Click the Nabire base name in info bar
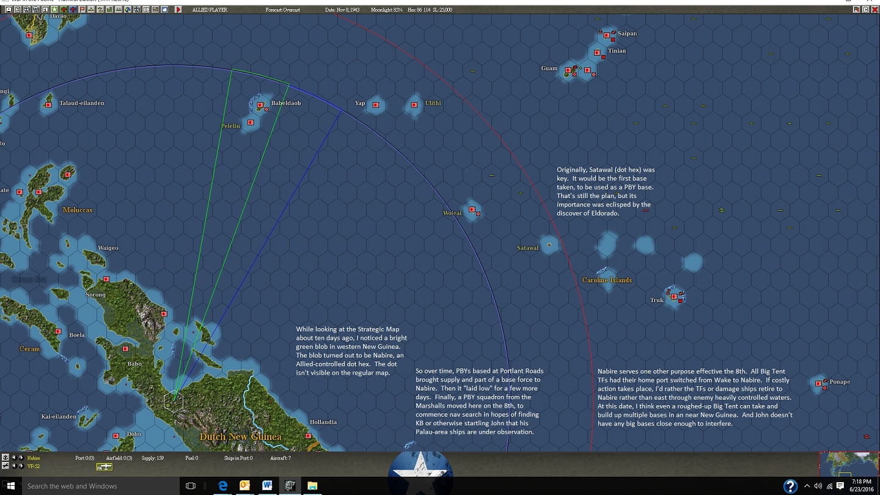The image size is (880, 495). (34, 458)
